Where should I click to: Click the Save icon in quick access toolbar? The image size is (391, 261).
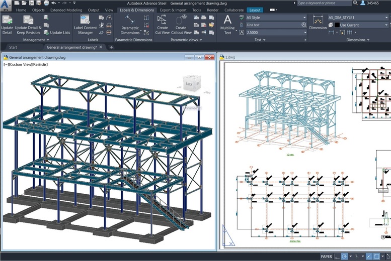31,3
